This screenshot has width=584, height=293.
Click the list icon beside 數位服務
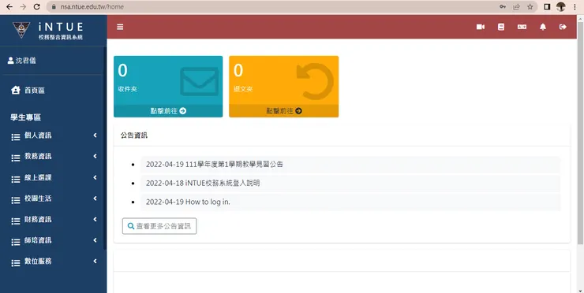16,263
